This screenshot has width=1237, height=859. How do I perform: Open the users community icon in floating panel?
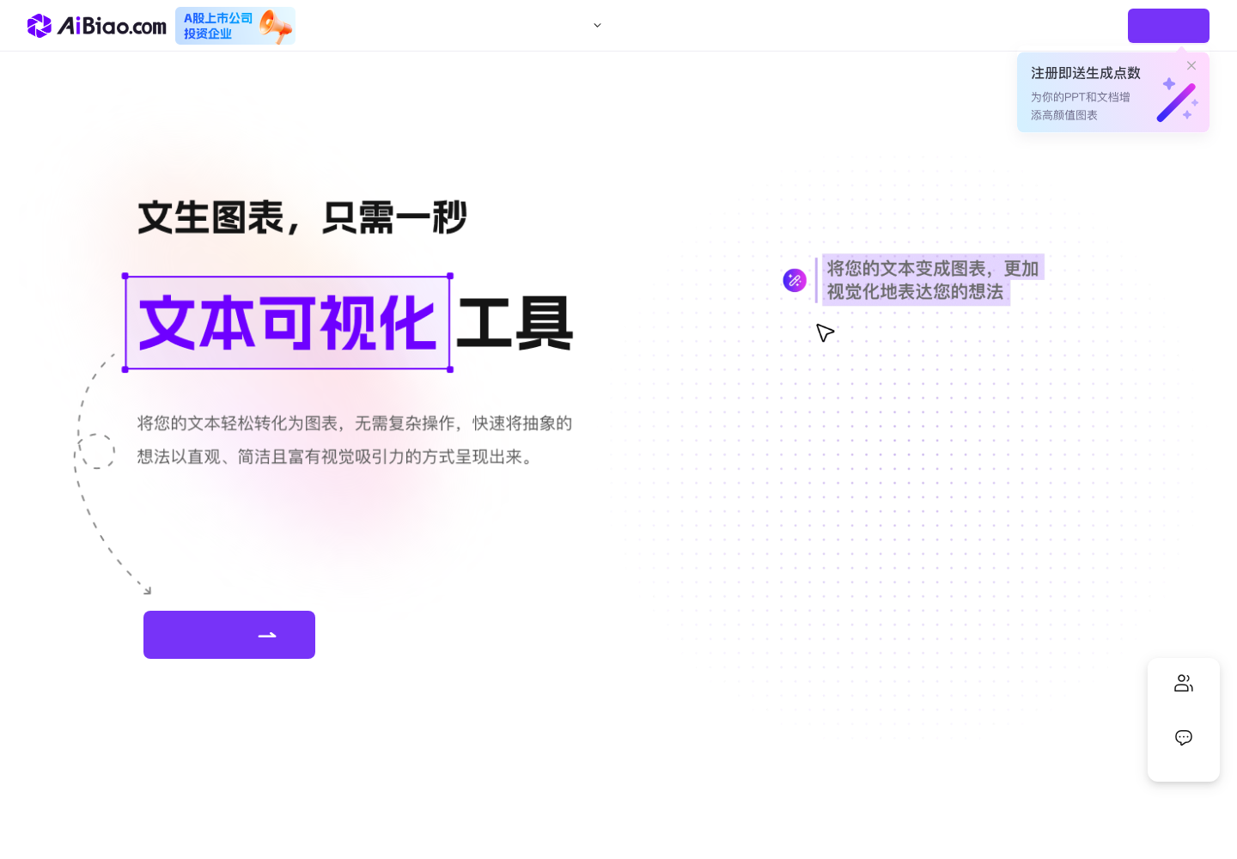click(1184, 683)
